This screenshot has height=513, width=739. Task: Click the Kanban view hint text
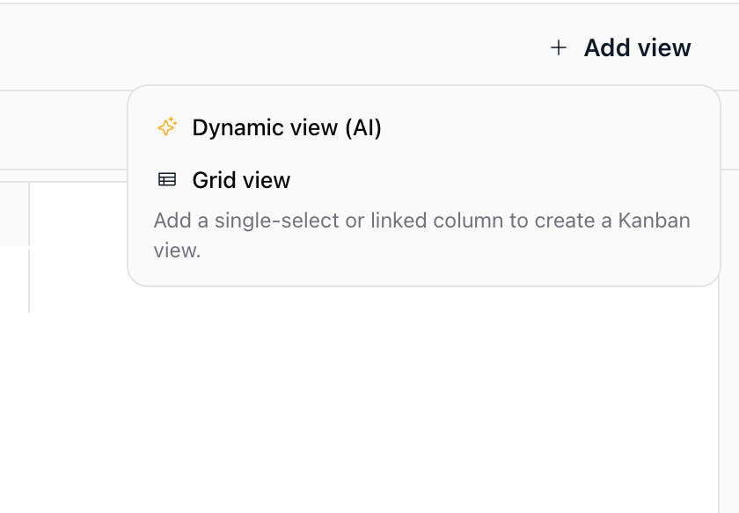click(421, 235)
